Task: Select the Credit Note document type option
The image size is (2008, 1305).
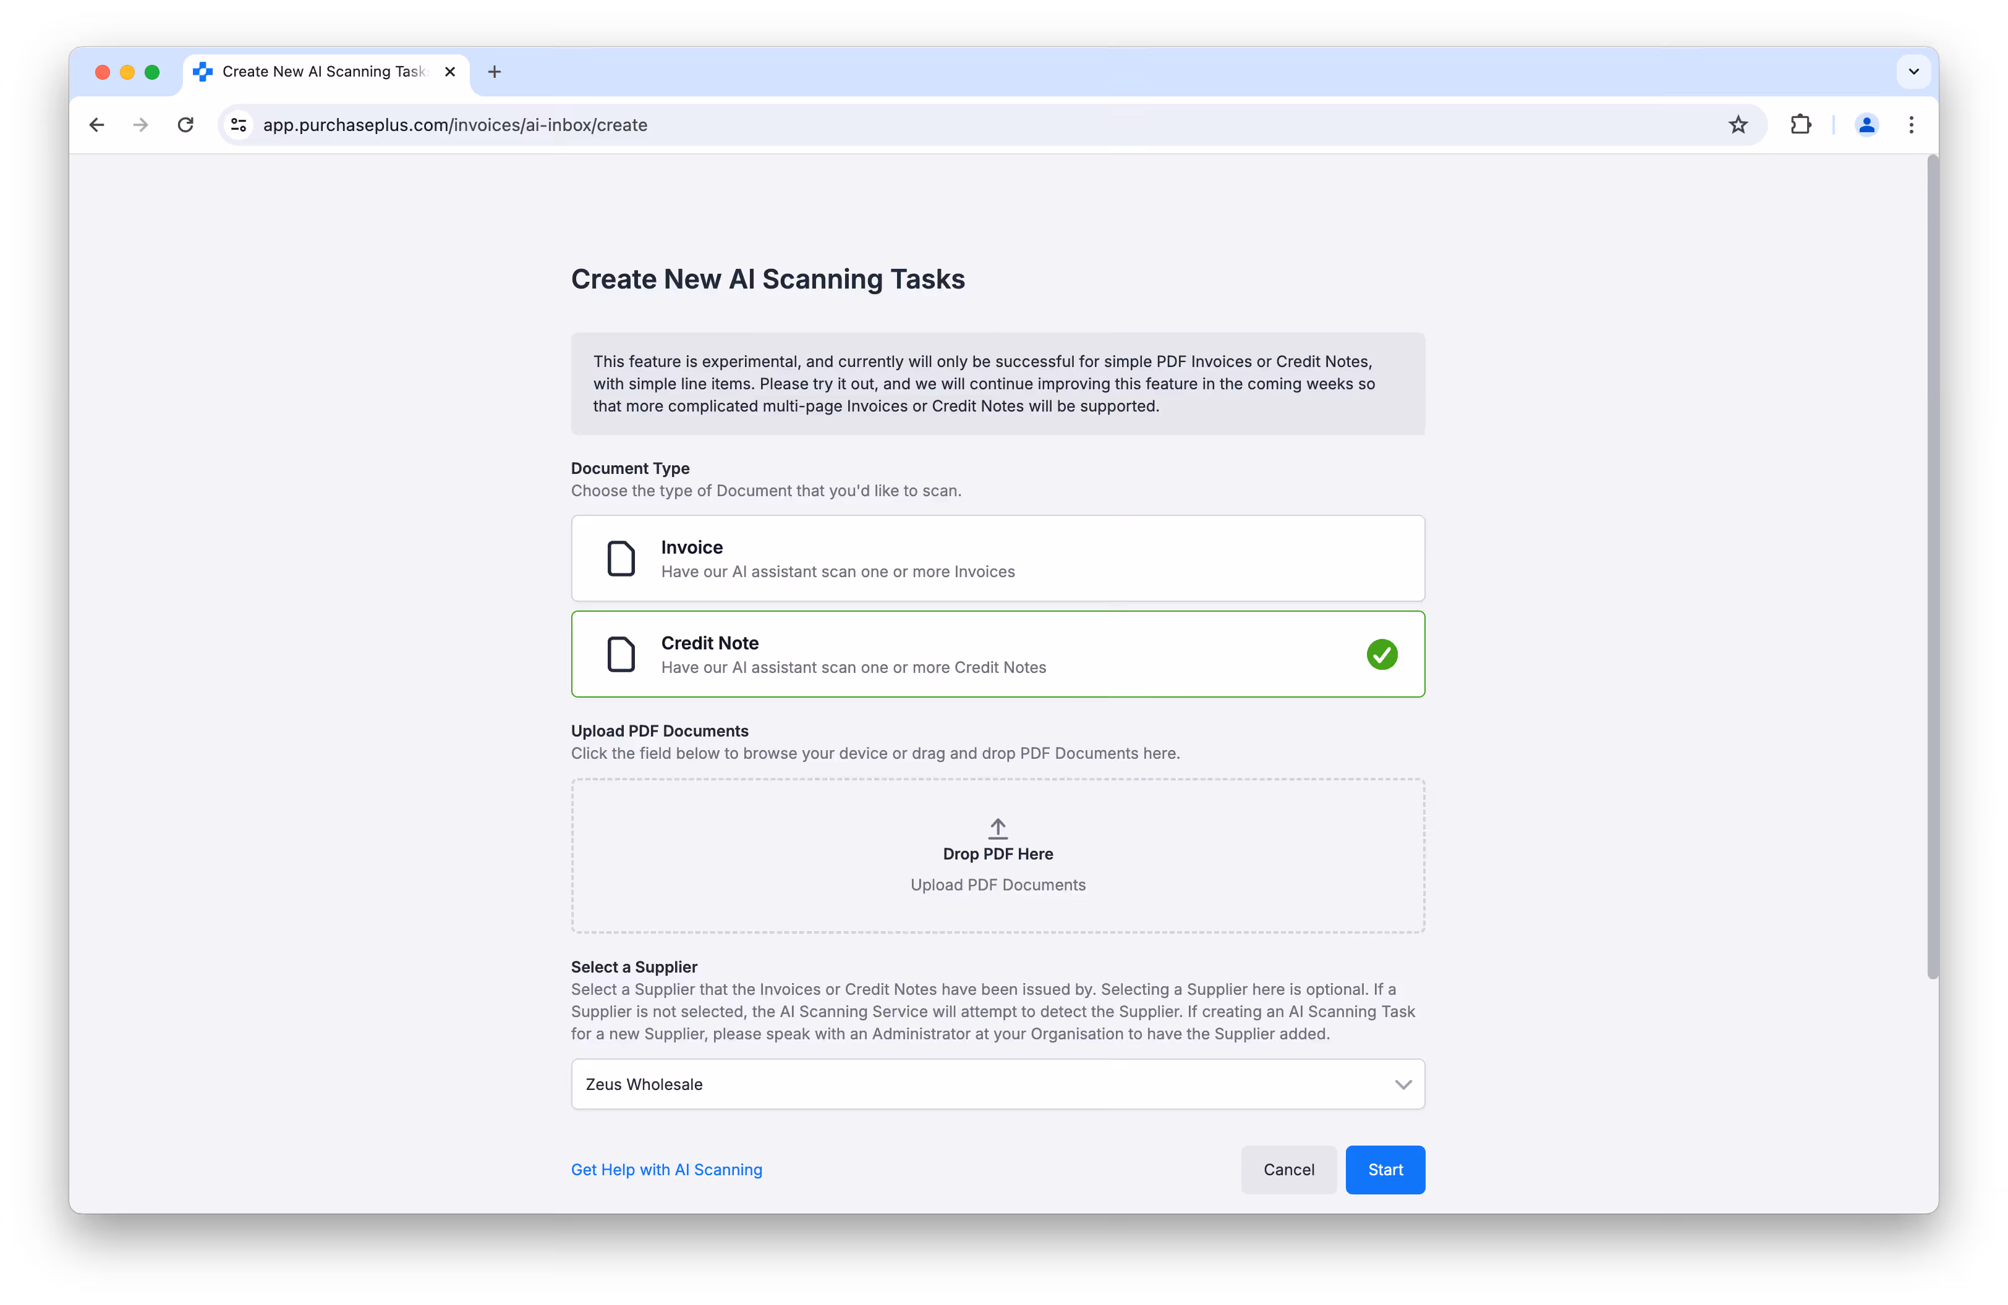Action: [997, 654]
